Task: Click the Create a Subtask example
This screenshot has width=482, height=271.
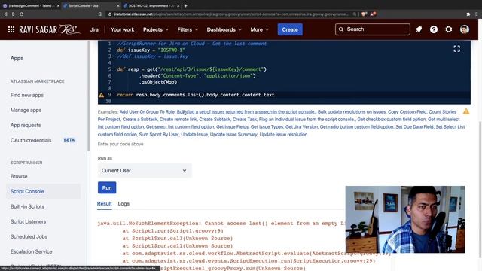Action: point(140,119)
